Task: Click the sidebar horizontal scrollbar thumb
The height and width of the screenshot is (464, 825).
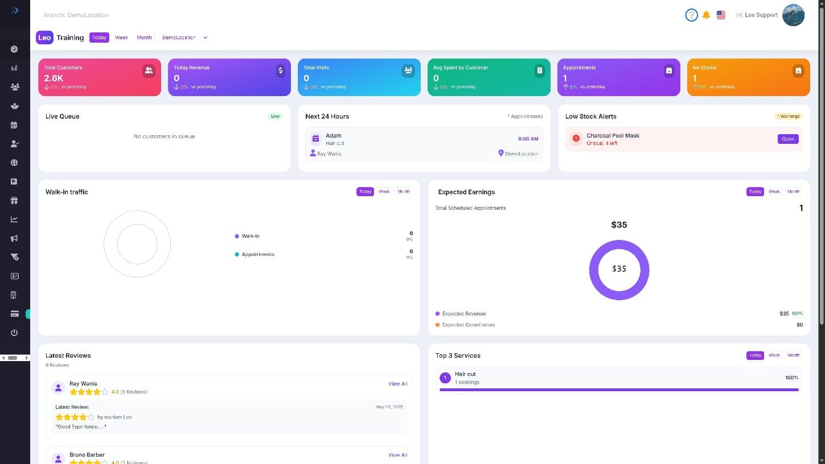Action: point(13,358)
